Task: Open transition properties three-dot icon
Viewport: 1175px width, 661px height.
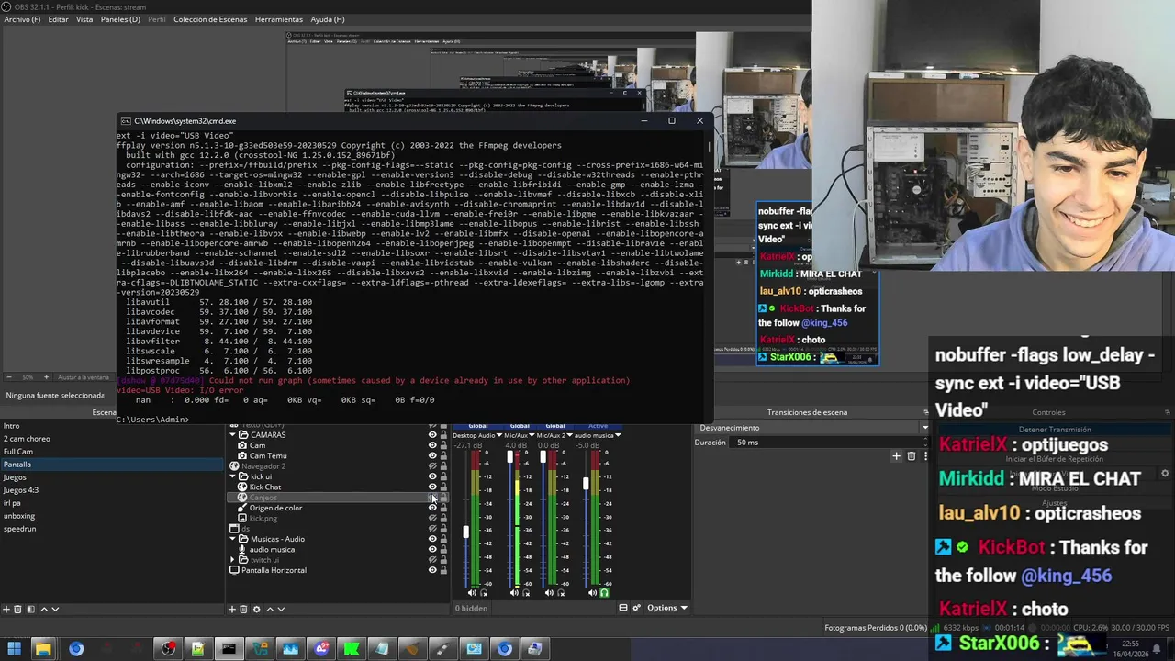Action: pyautogui.click(x=924, y=456)
